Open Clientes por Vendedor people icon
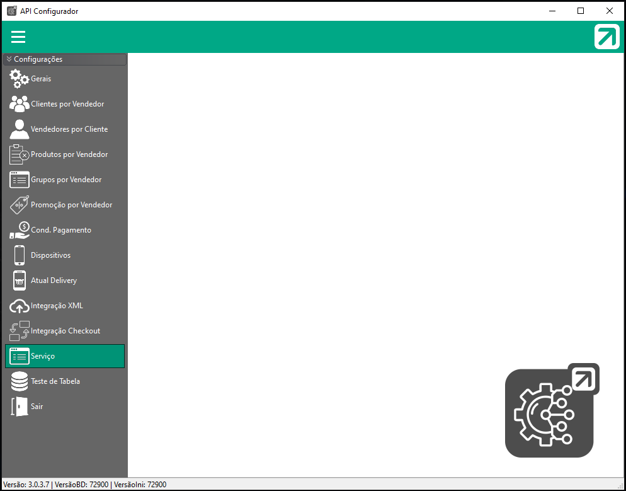Screen dimensions: 626x491 click(x=19, y=104)
